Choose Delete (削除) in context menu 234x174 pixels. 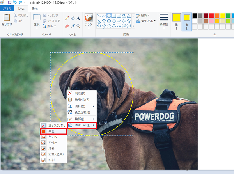coord(82,93)
